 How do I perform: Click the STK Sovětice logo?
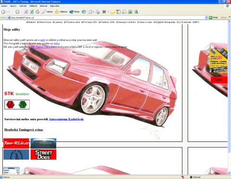(16, 94)
